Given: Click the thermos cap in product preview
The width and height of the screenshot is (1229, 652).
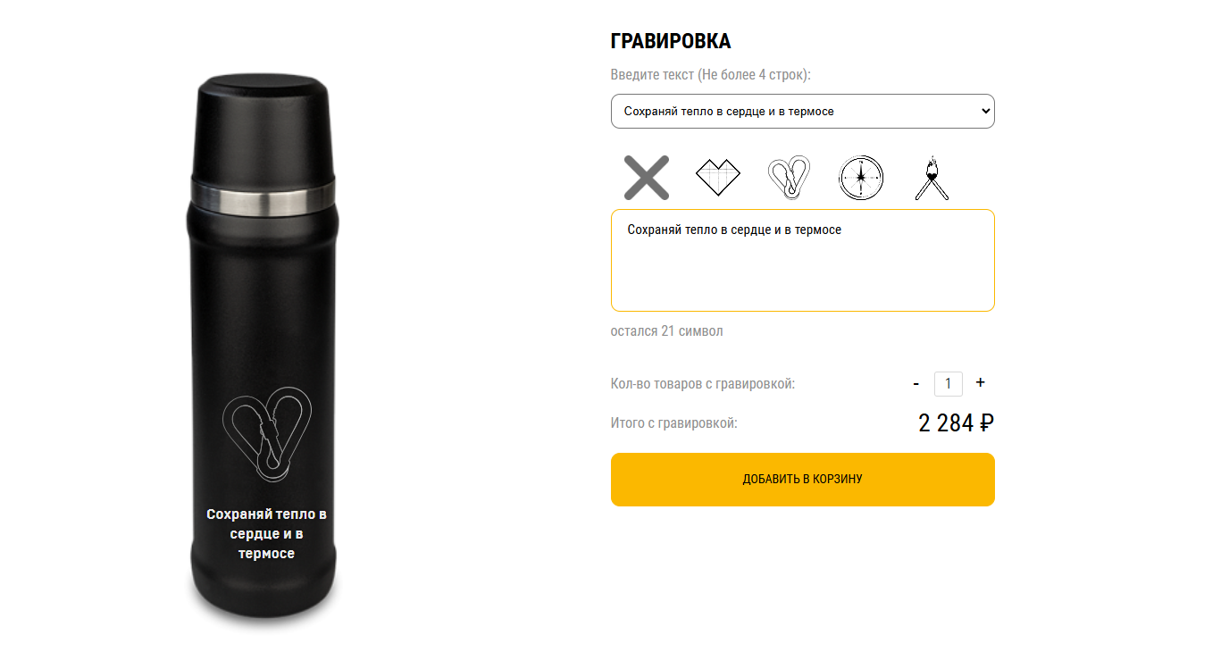Looking at the screenshot, I should (x=263, y=127).
